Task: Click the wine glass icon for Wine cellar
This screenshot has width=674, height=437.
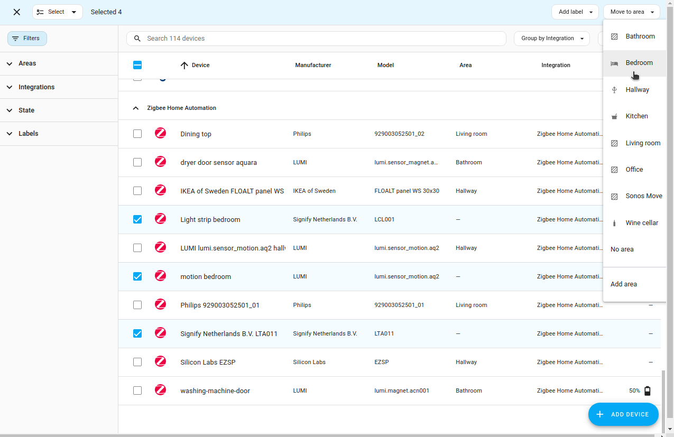Action: (614, 222)
